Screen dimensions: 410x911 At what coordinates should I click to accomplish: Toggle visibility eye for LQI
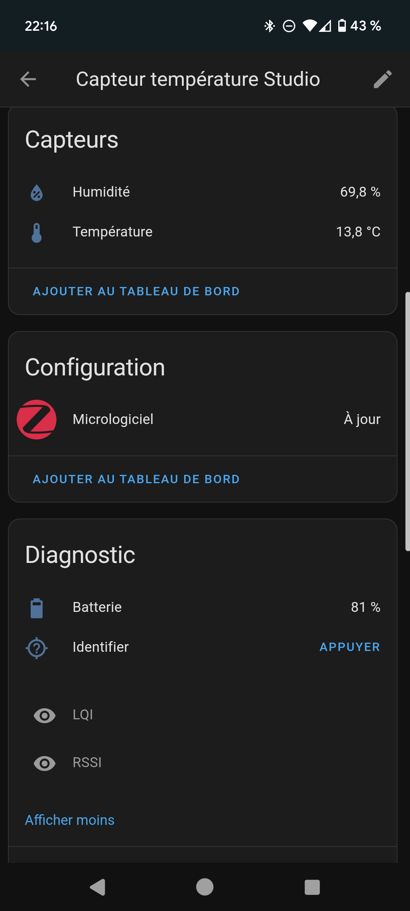[45, 716]
